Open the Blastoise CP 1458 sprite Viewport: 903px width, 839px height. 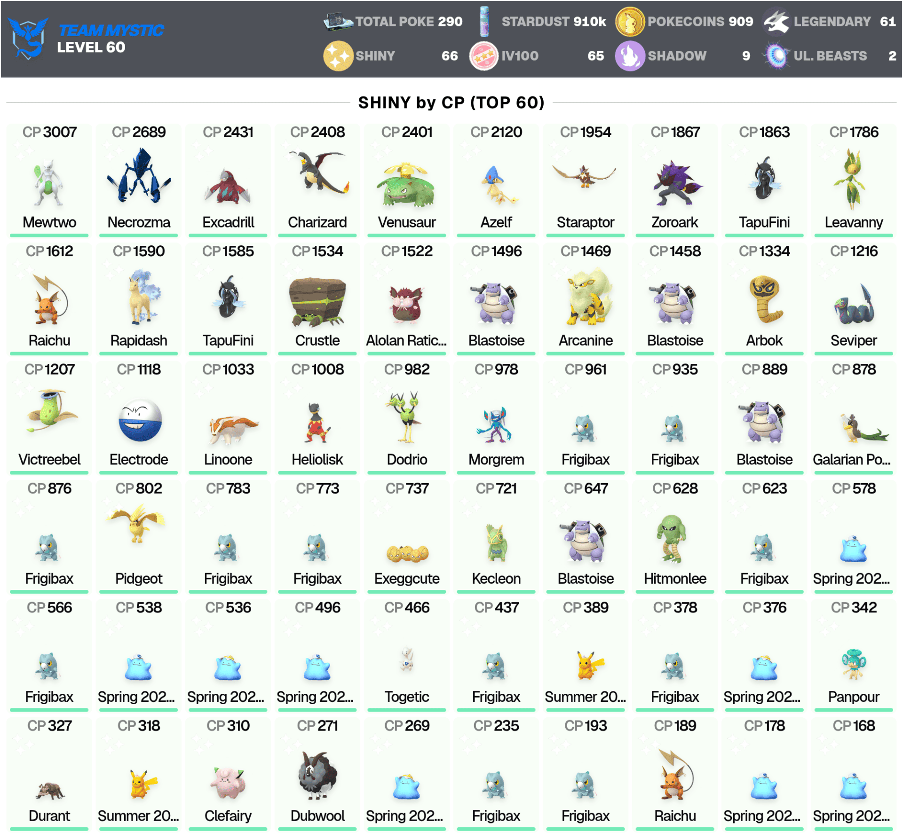coord(673,303)
